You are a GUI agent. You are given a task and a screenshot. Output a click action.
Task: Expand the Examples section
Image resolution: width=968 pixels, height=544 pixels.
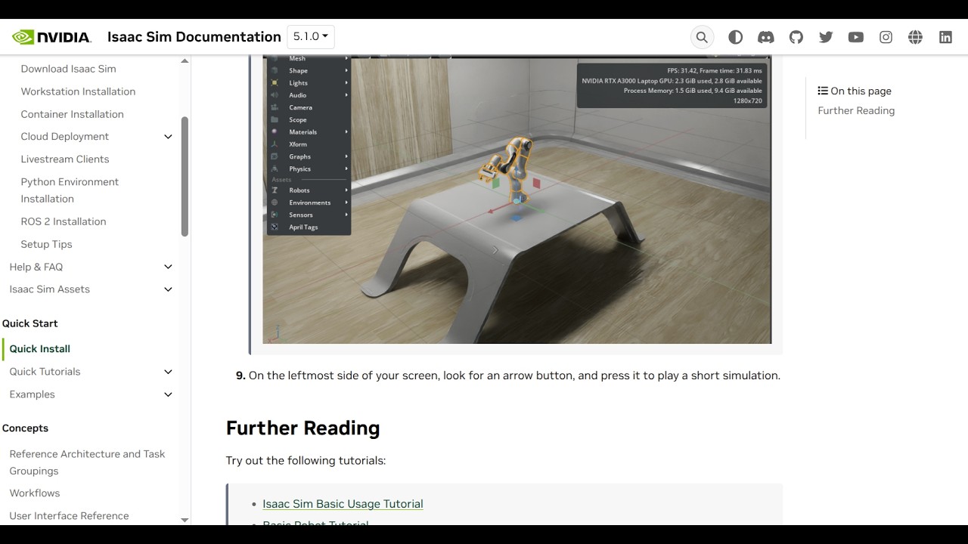click(168, 394)
